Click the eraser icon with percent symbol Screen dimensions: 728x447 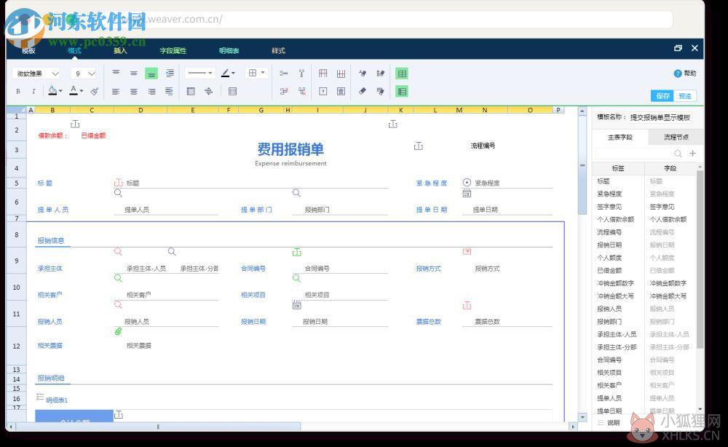[x=380, y=74]
